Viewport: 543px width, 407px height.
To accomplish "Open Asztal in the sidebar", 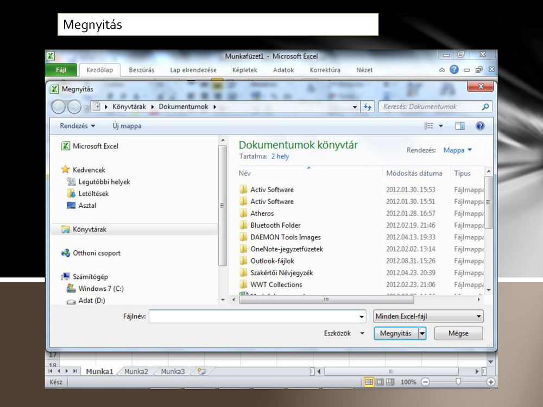I will click(81, 205).
